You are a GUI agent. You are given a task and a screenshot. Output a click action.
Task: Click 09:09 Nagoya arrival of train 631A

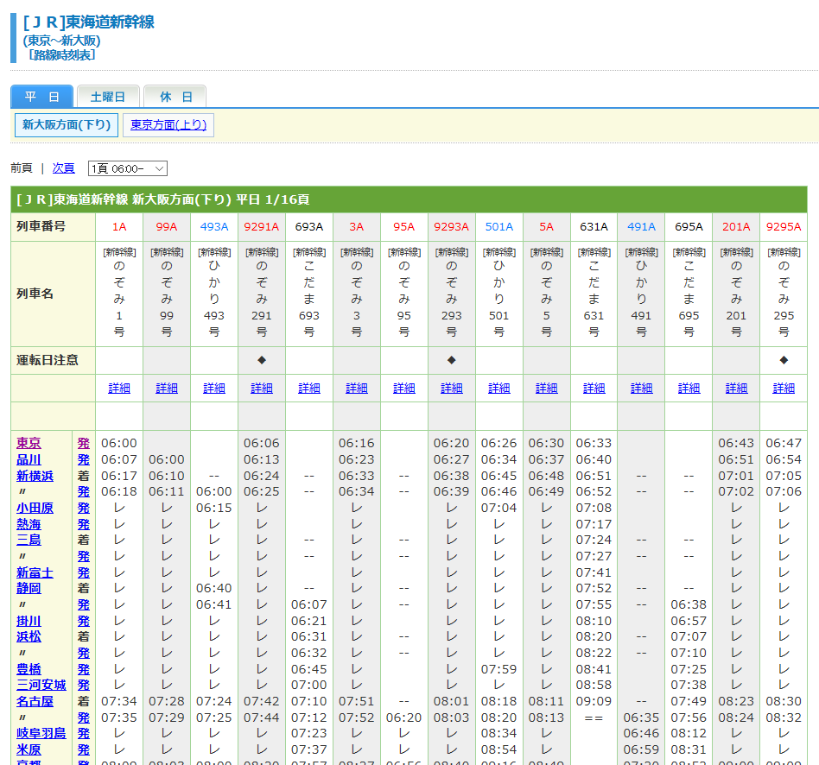pyautogui.click(x=594, y=701)
